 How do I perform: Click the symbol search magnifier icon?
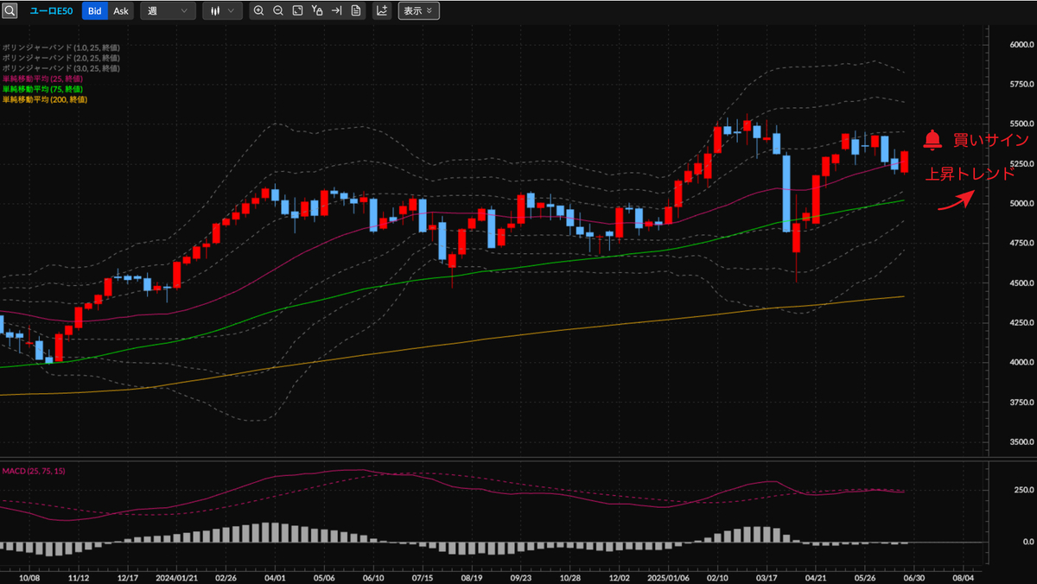point(10,11)
